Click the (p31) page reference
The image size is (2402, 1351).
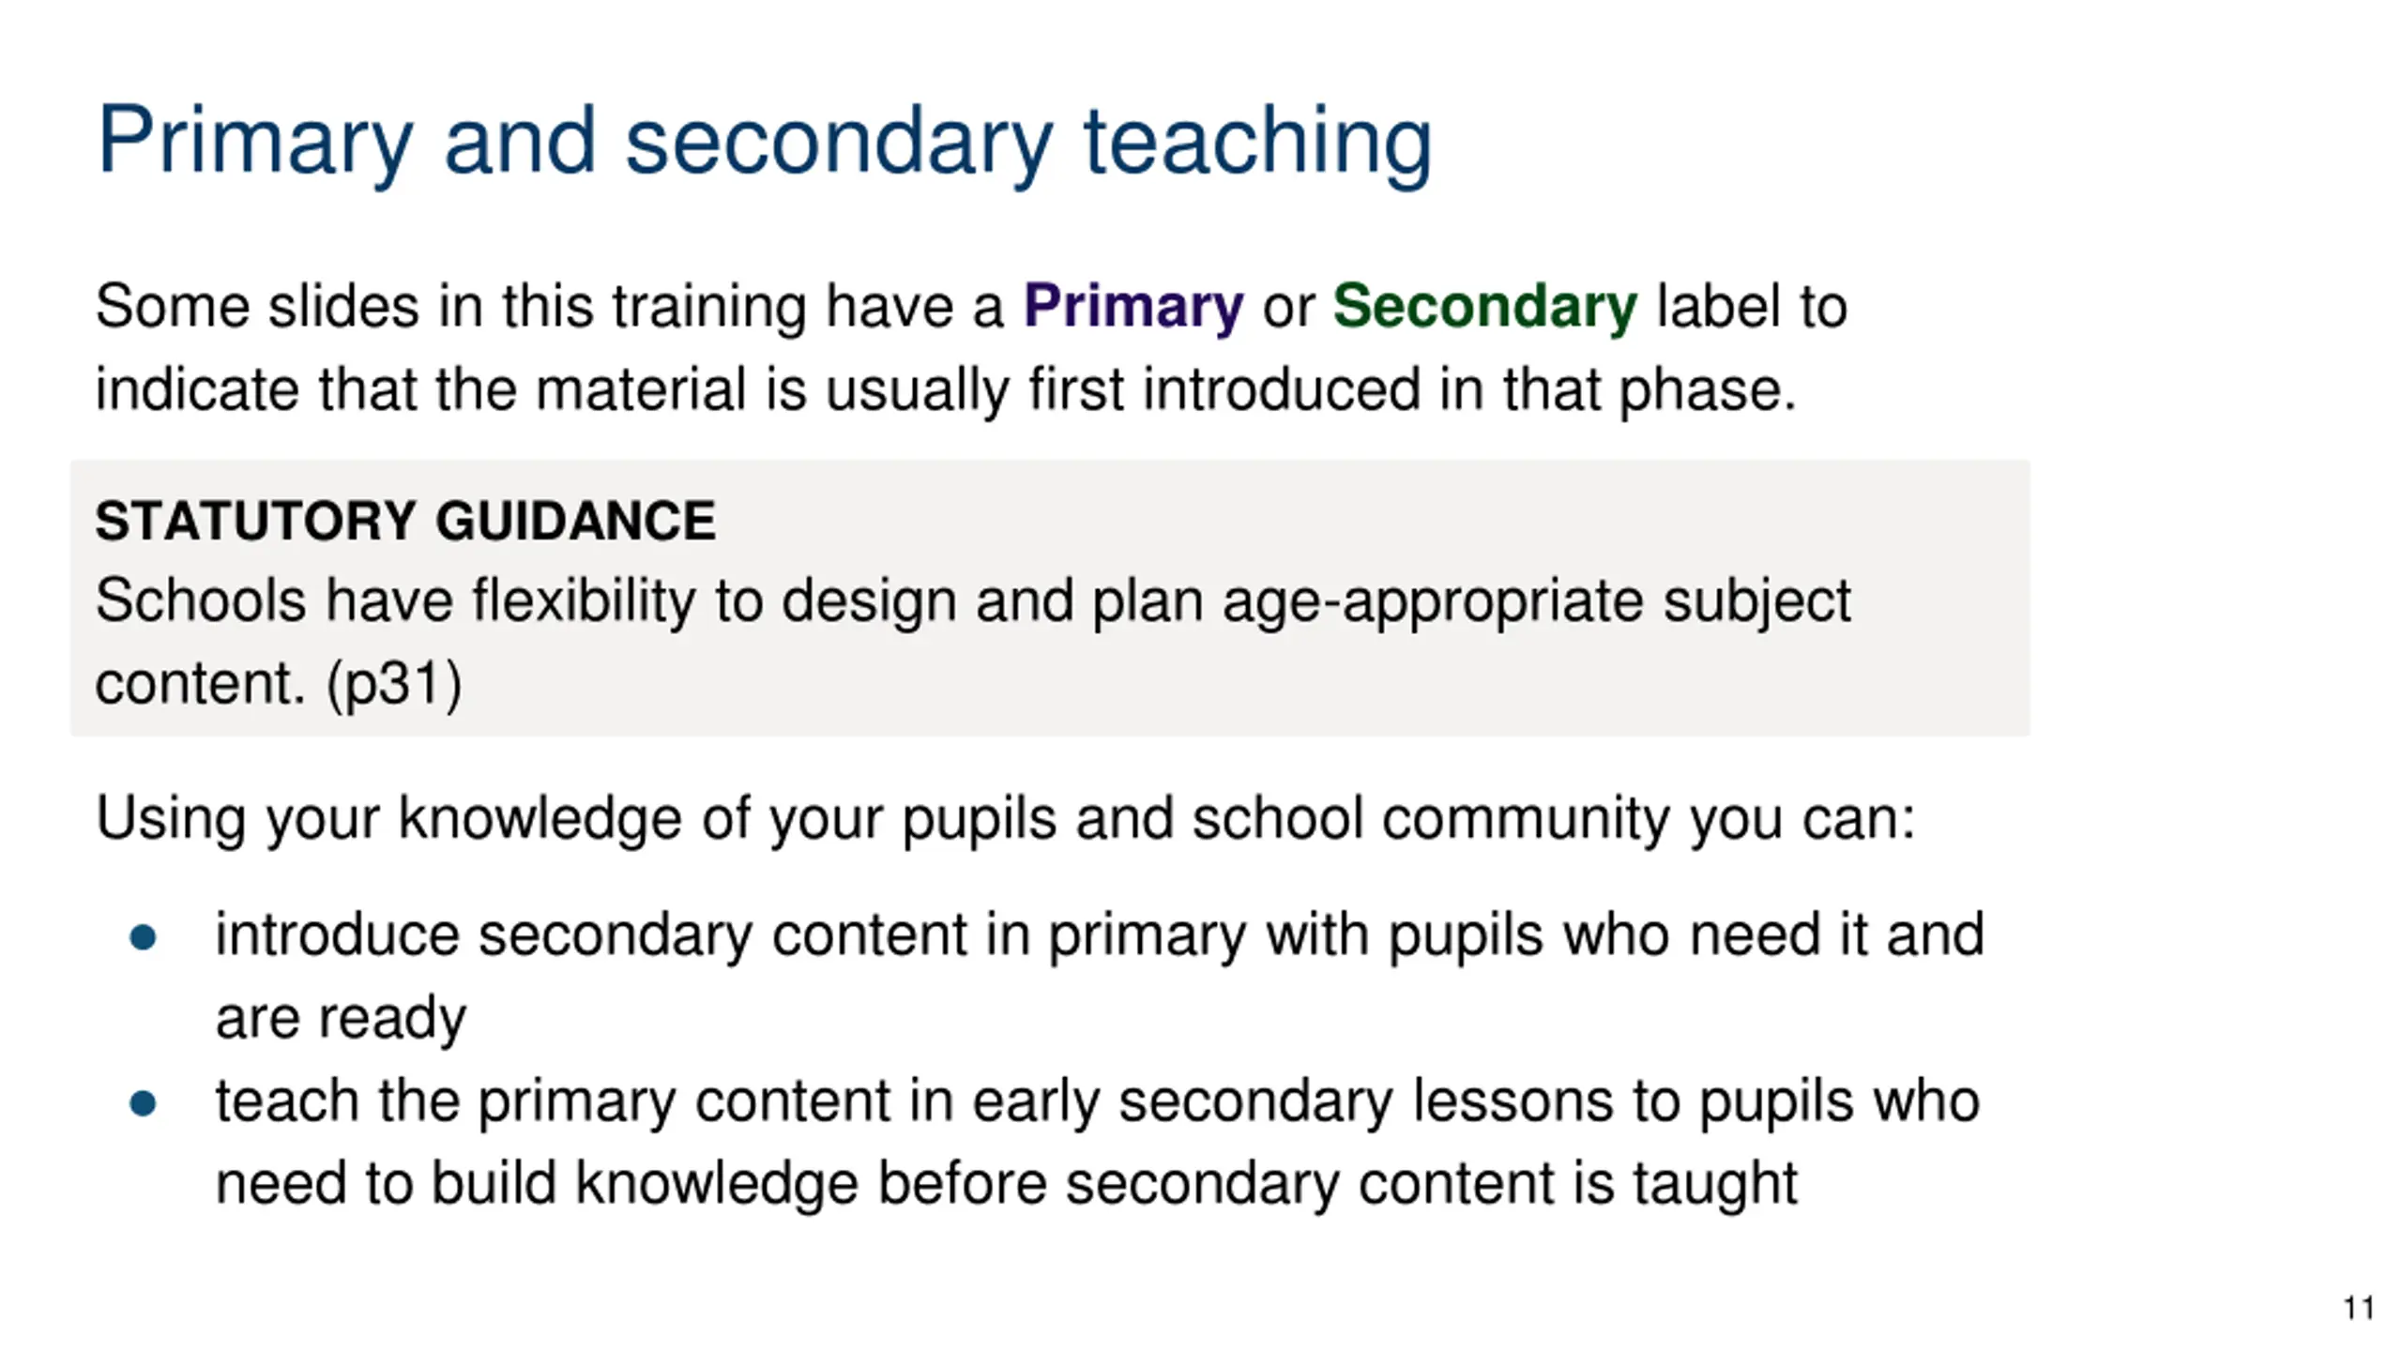pos(394,683)
